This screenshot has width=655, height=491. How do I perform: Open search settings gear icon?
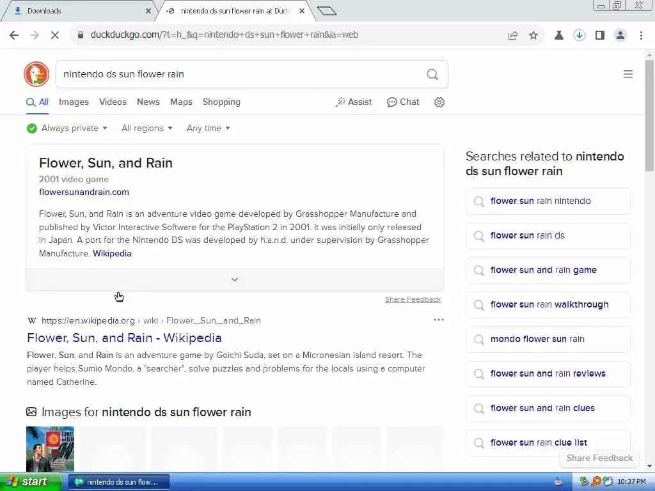tap(439, 102)
